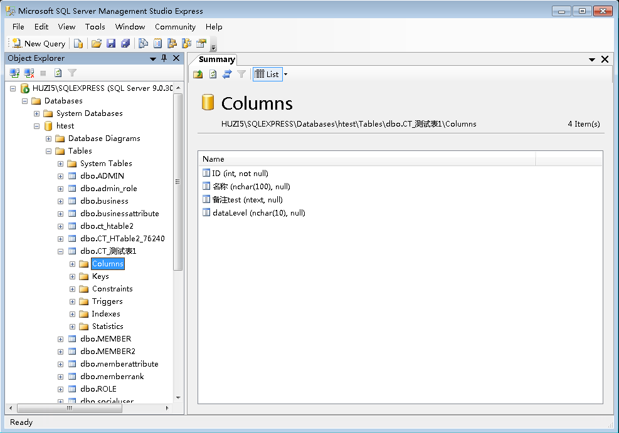Select the Constraints folder
Viewport: 619px width, 433px height.
click(x=112, y=289)
